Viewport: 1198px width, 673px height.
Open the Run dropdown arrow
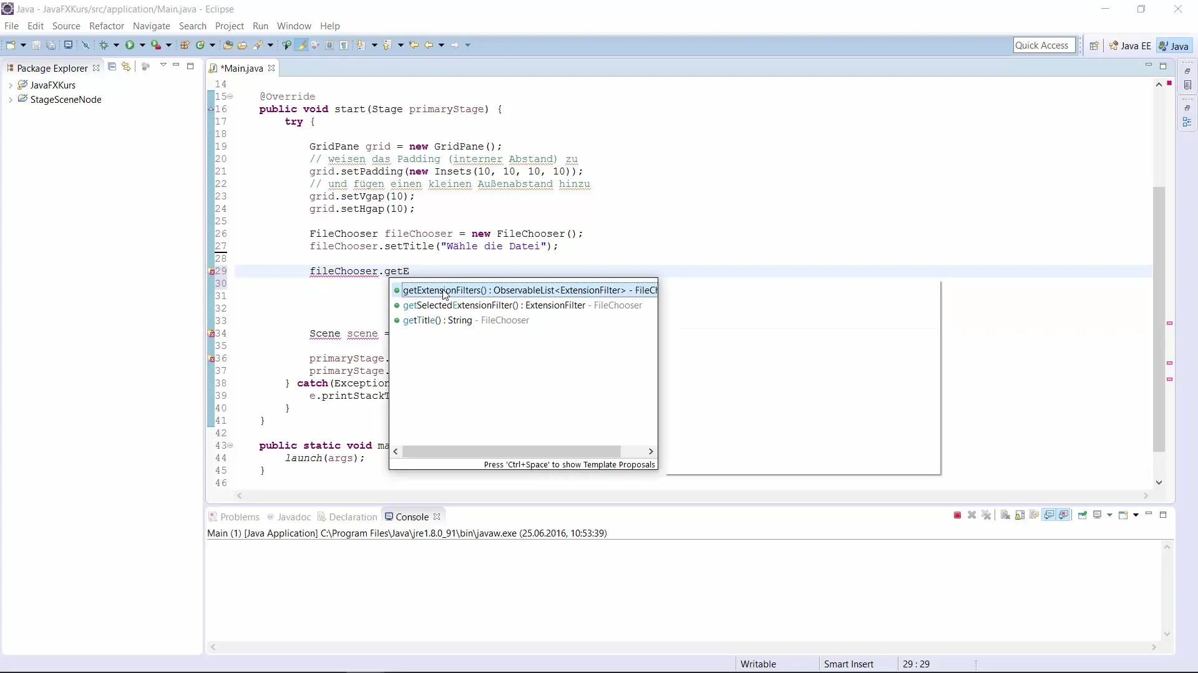[x=142, y=45]
